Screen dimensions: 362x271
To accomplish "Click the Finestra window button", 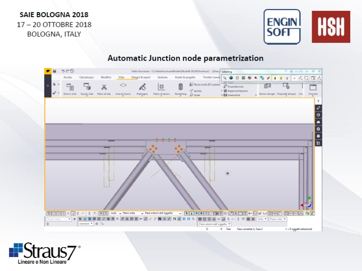I will coord(313,89).
